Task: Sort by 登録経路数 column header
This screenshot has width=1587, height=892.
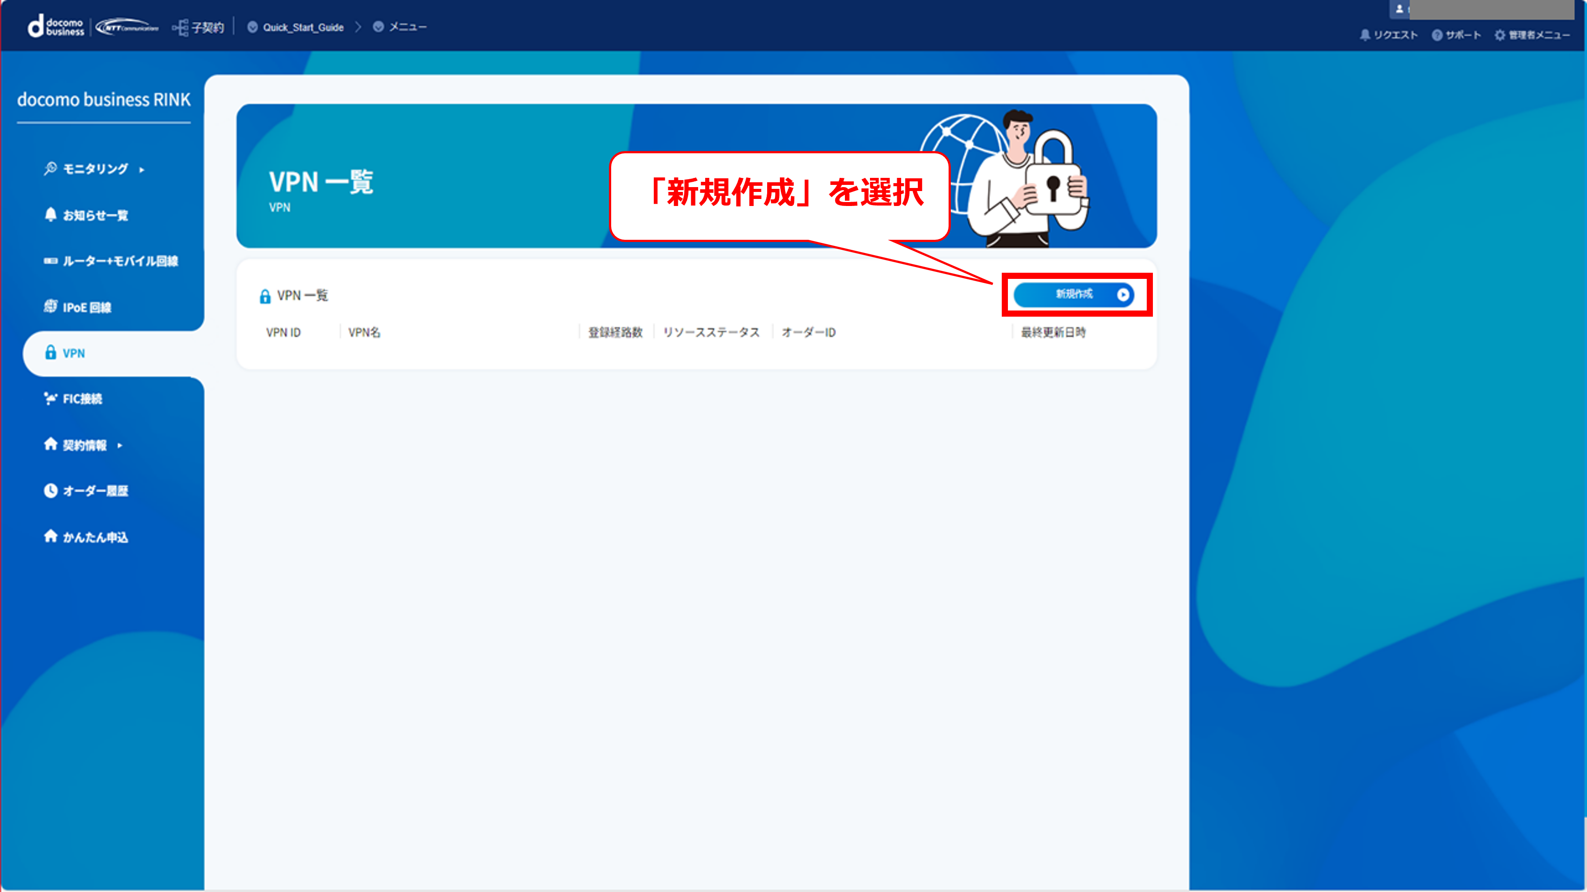Action: tap(615, 332)
